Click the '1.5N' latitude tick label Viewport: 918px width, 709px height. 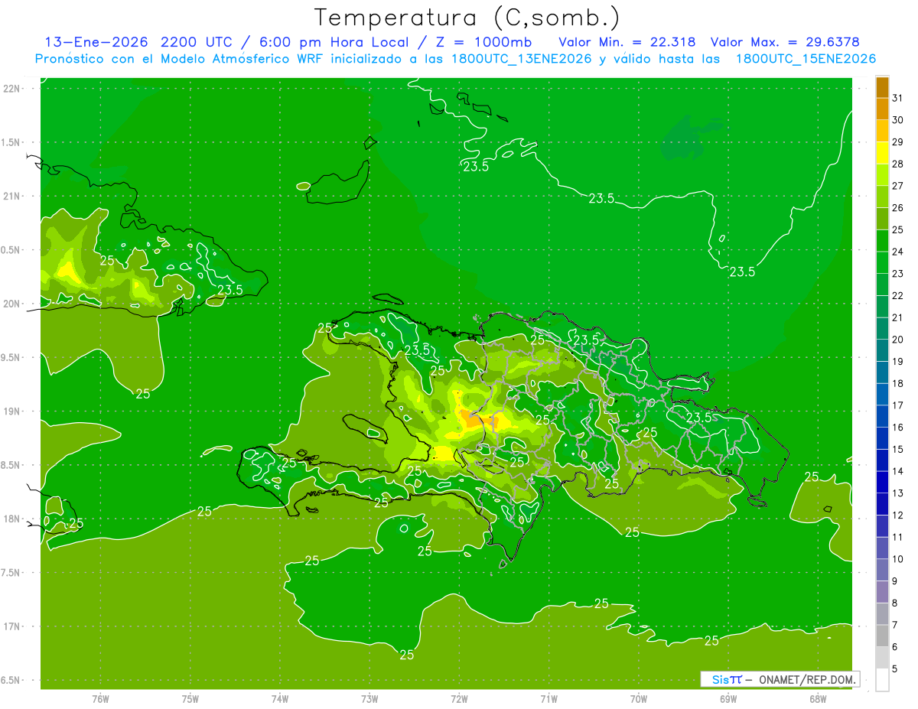click(x=11, y=142)
